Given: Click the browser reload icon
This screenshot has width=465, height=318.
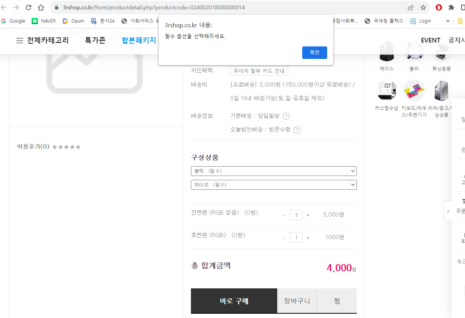Looking at the screenshot, I should pyautogui.click(x=29, y=7).
